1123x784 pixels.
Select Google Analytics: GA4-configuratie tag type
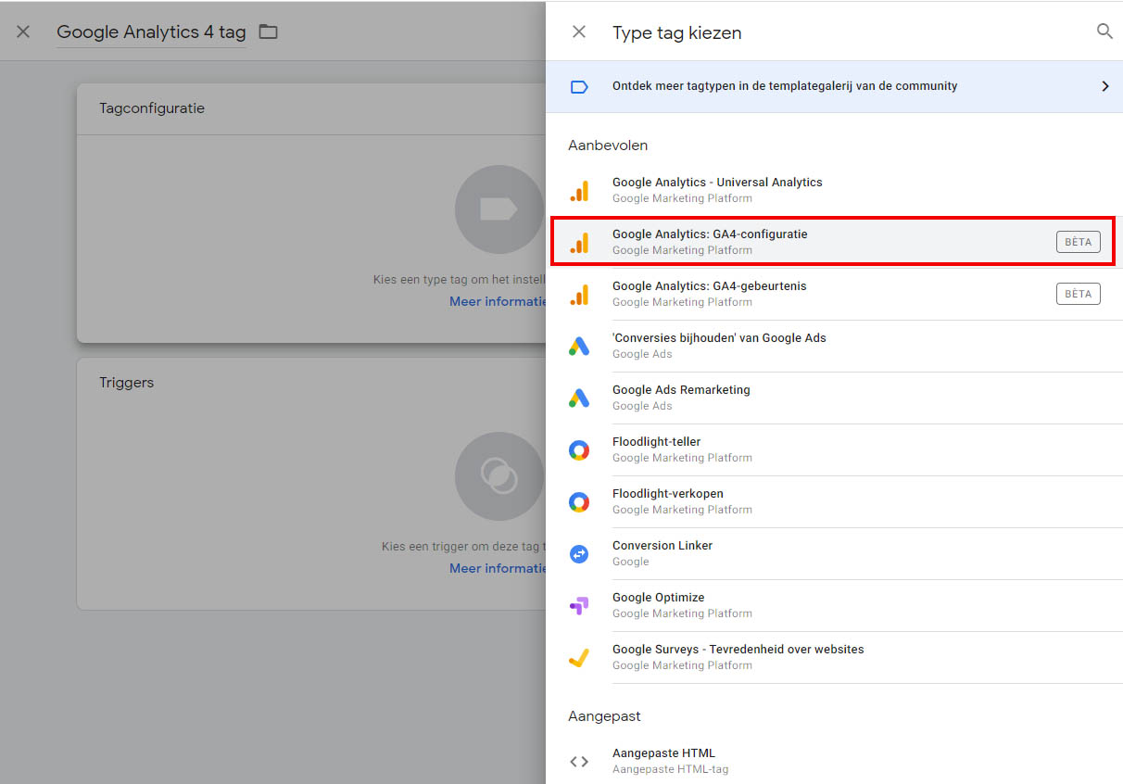tap(710, 242)
